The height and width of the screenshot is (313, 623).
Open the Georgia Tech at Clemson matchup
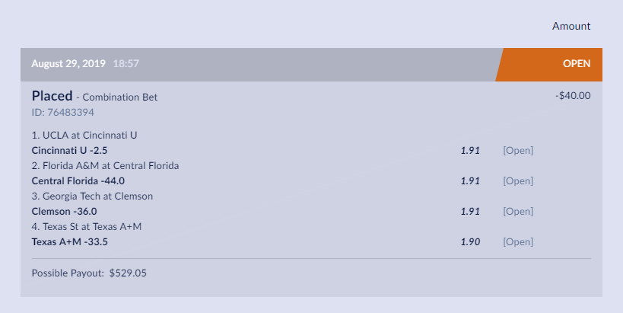coord(92,196)
